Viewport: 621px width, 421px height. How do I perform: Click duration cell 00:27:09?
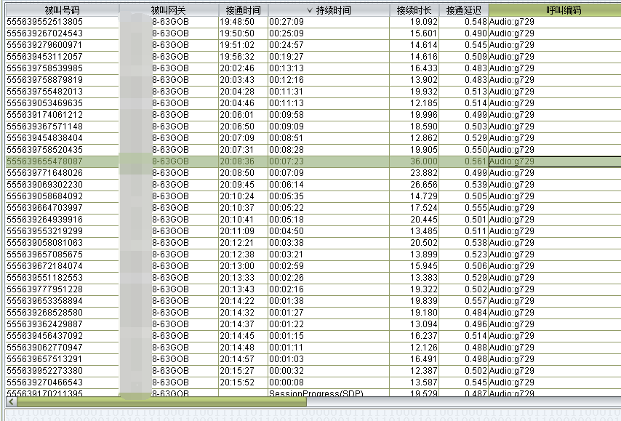point(287,22)
